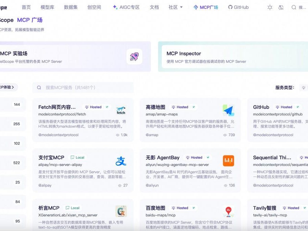The height and width of the screenshot is (231, 308).
Task: Click the amap/amap-maps repo path
Action: pos(162,114)
